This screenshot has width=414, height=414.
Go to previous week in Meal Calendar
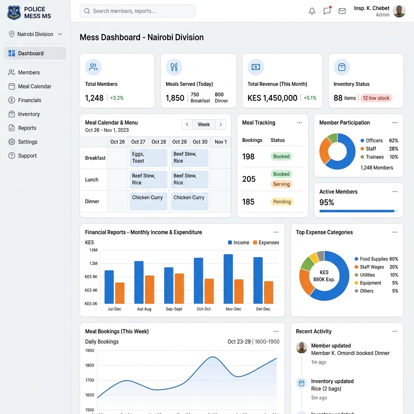(x=187, y=125)
